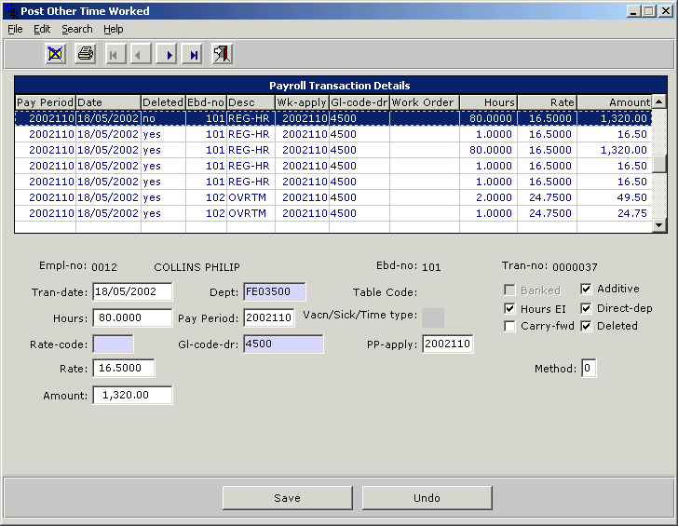
Task: Click the printer icon in the toolbar
Action: click(x=86, y=54)
